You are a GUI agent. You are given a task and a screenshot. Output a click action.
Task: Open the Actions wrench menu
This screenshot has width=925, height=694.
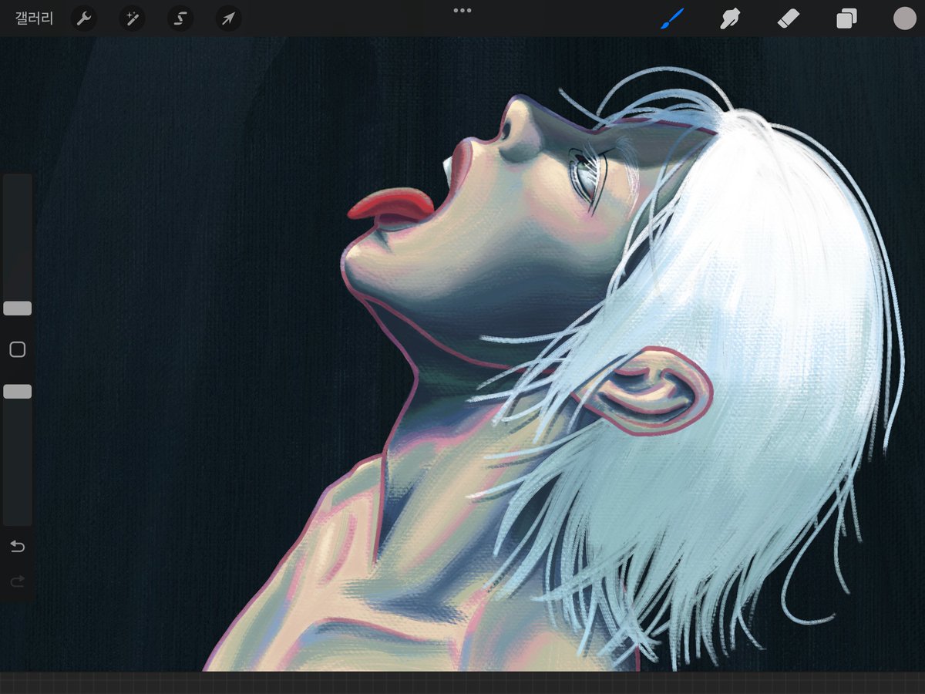tap(83, 19)
